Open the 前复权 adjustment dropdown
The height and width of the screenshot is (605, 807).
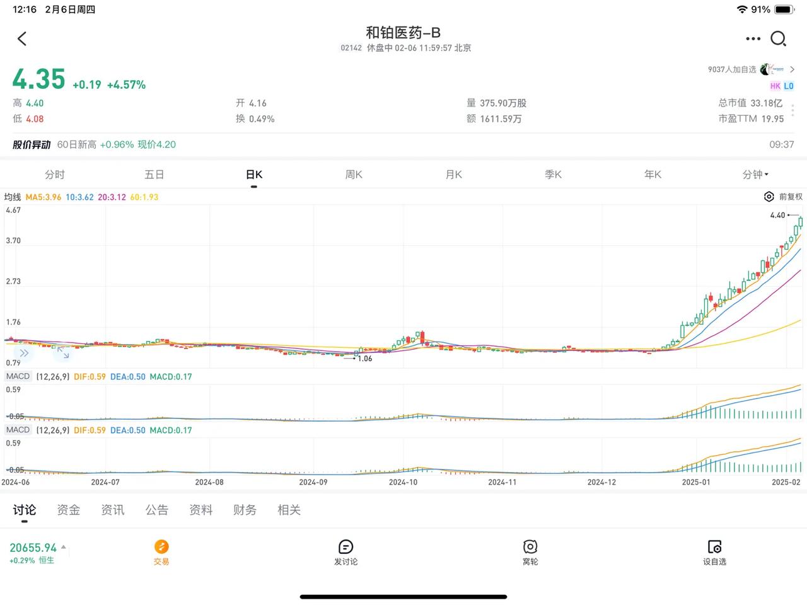tap(791, 197)
